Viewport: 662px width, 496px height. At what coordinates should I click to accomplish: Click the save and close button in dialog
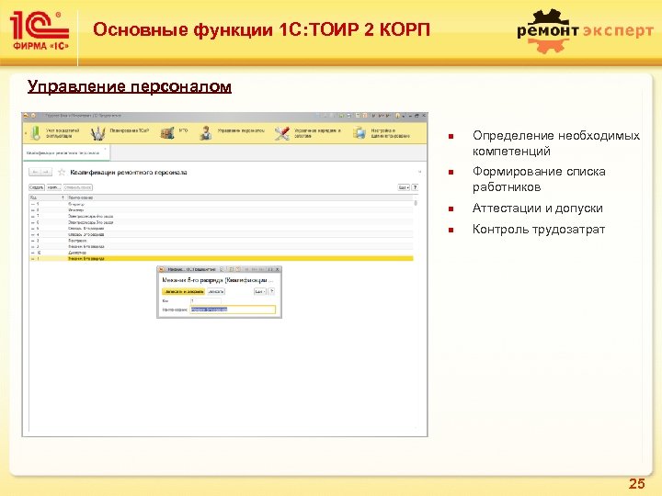click(x=183, y=291)
